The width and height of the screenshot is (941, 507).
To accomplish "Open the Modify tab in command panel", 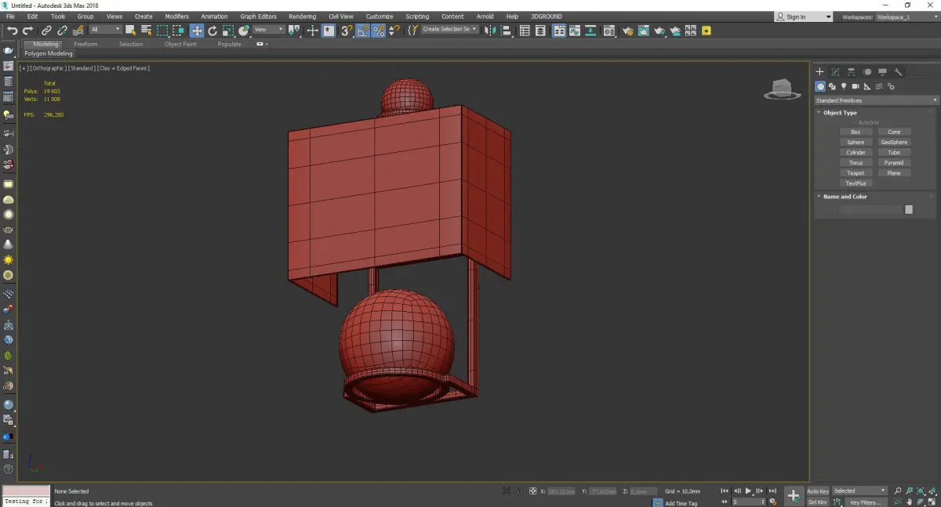I will click(x=835, y=72).
